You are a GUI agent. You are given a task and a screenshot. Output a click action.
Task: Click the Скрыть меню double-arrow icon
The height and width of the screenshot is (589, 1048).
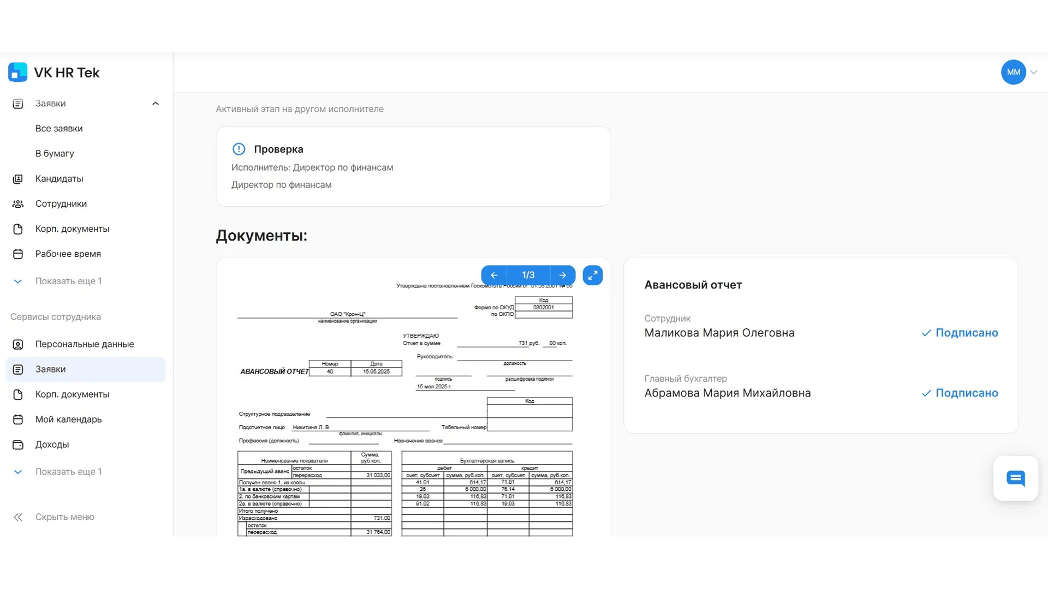18,517
